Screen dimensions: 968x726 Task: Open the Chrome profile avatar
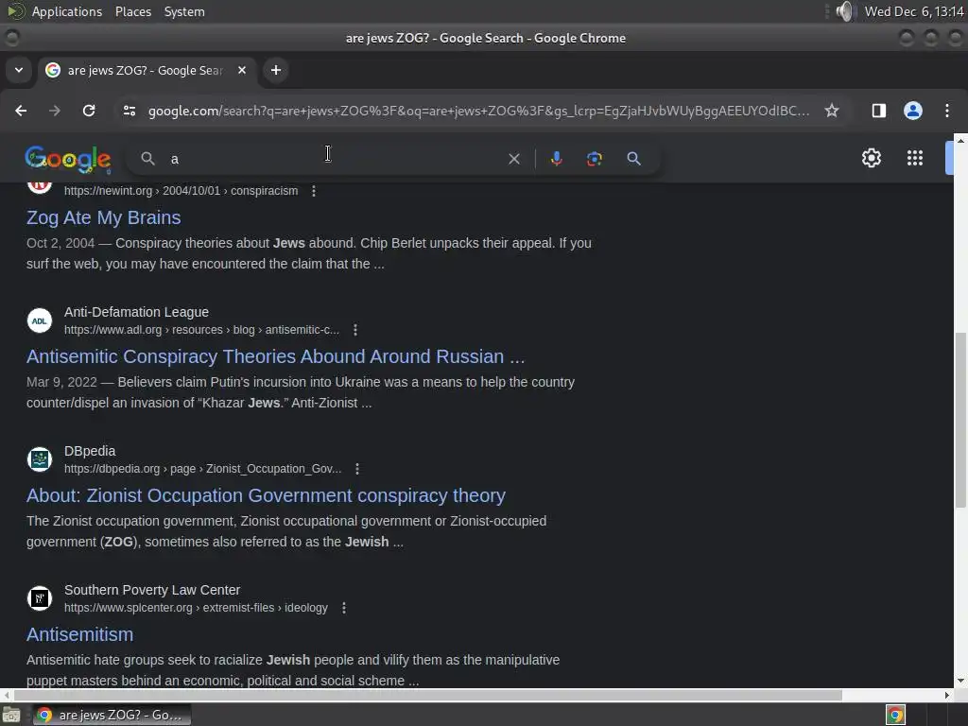tap(913, 111)
